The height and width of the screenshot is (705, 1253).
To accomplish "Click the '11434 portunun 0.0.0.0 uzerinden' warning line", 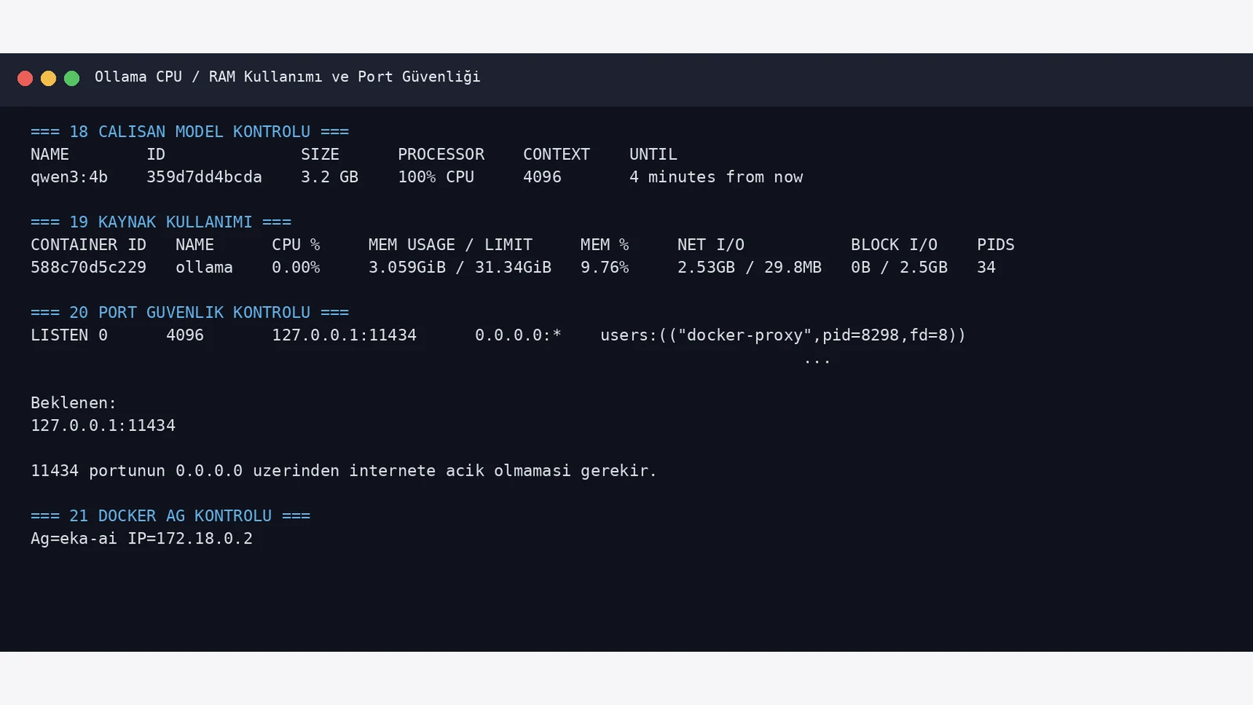I will click(344, 471).
